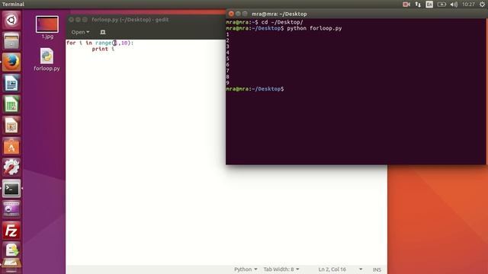
Task: Open LibreOffice Calc from the dock
Action: [x=11, y=104]
